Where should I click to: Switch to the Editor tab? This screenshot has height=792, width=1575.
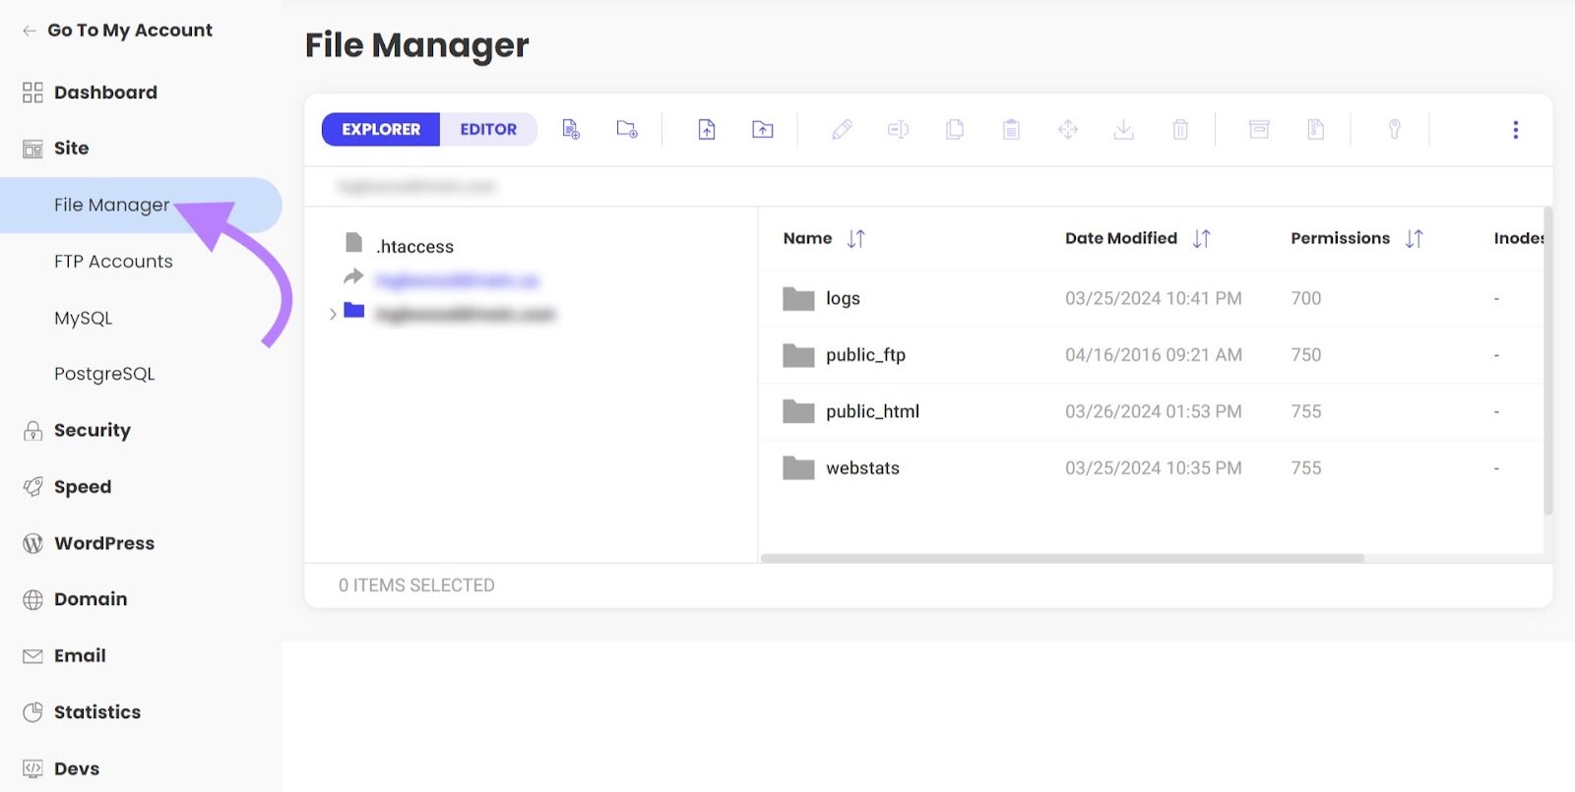click(488, 129)
